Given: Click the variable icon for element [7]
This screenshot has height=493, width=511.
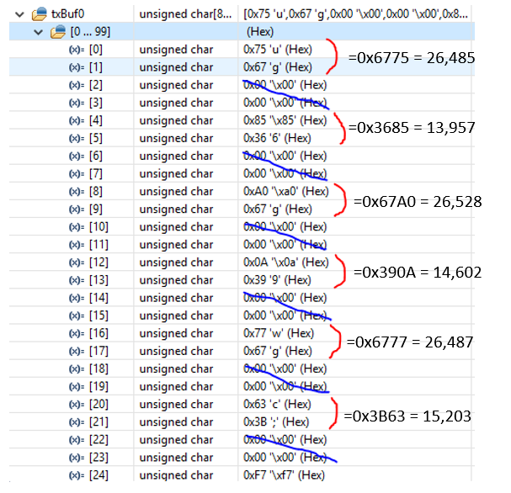Looking at the screenshot, I should coord(77,174).
